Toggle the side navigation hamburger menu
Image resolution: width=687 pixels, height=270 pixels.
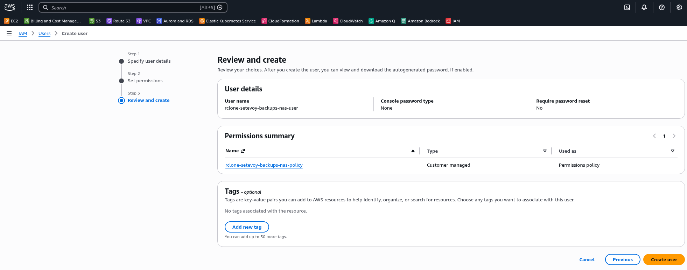(9, 33)
